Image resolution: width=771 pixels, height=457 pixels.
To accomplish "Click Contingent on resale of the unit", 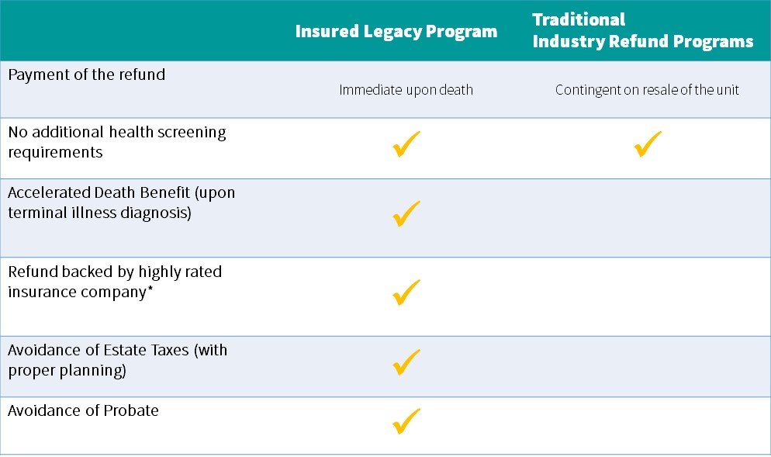I will pos(647,90).
